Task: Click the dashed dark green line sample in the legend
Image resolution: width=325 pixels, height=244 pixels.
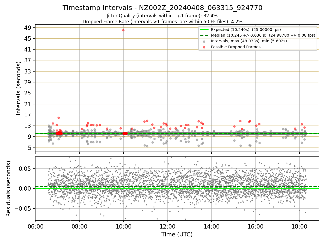Action: pos(204,35)
